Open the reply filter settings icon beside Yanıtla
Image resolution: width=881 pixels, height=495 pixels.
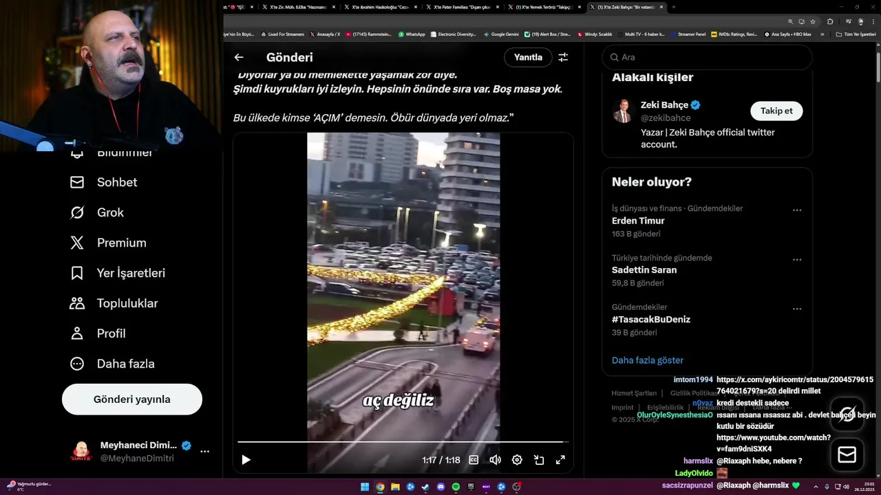click(x=563, y=58)
